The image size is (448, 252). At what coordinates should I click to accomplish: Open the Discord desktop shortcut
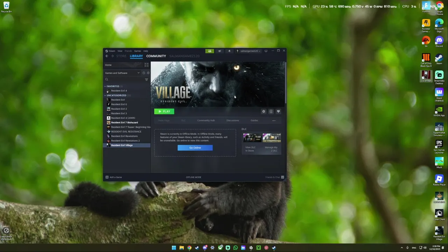click(x=439, y=42)
